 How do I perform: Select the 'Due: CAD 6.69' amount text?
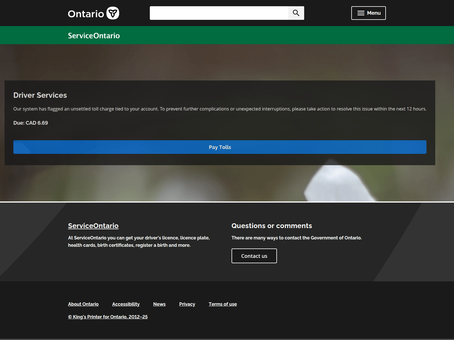[31, 123]
